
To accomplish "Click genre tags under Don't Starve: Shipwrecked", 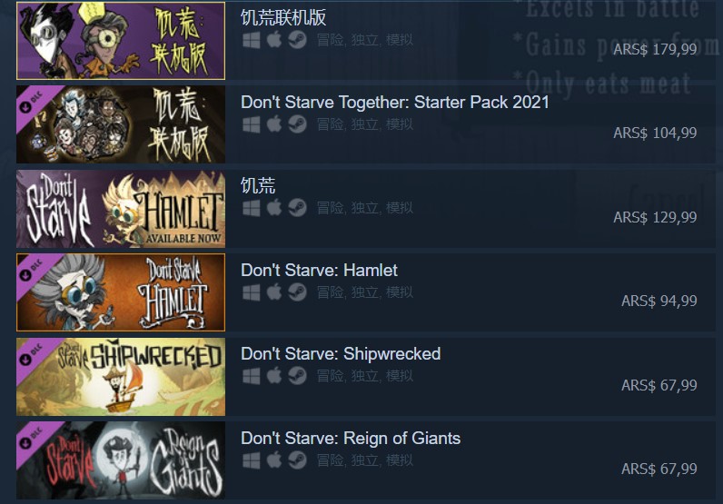I will pos(365,376).
